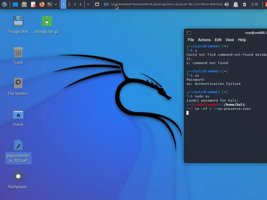Click the 'rm -rf / --no-preserve-root' command line

(x=223, y=109)
